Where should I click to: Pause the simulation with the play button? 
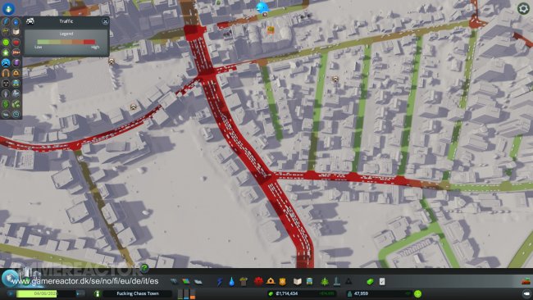[x=10, y=293]
